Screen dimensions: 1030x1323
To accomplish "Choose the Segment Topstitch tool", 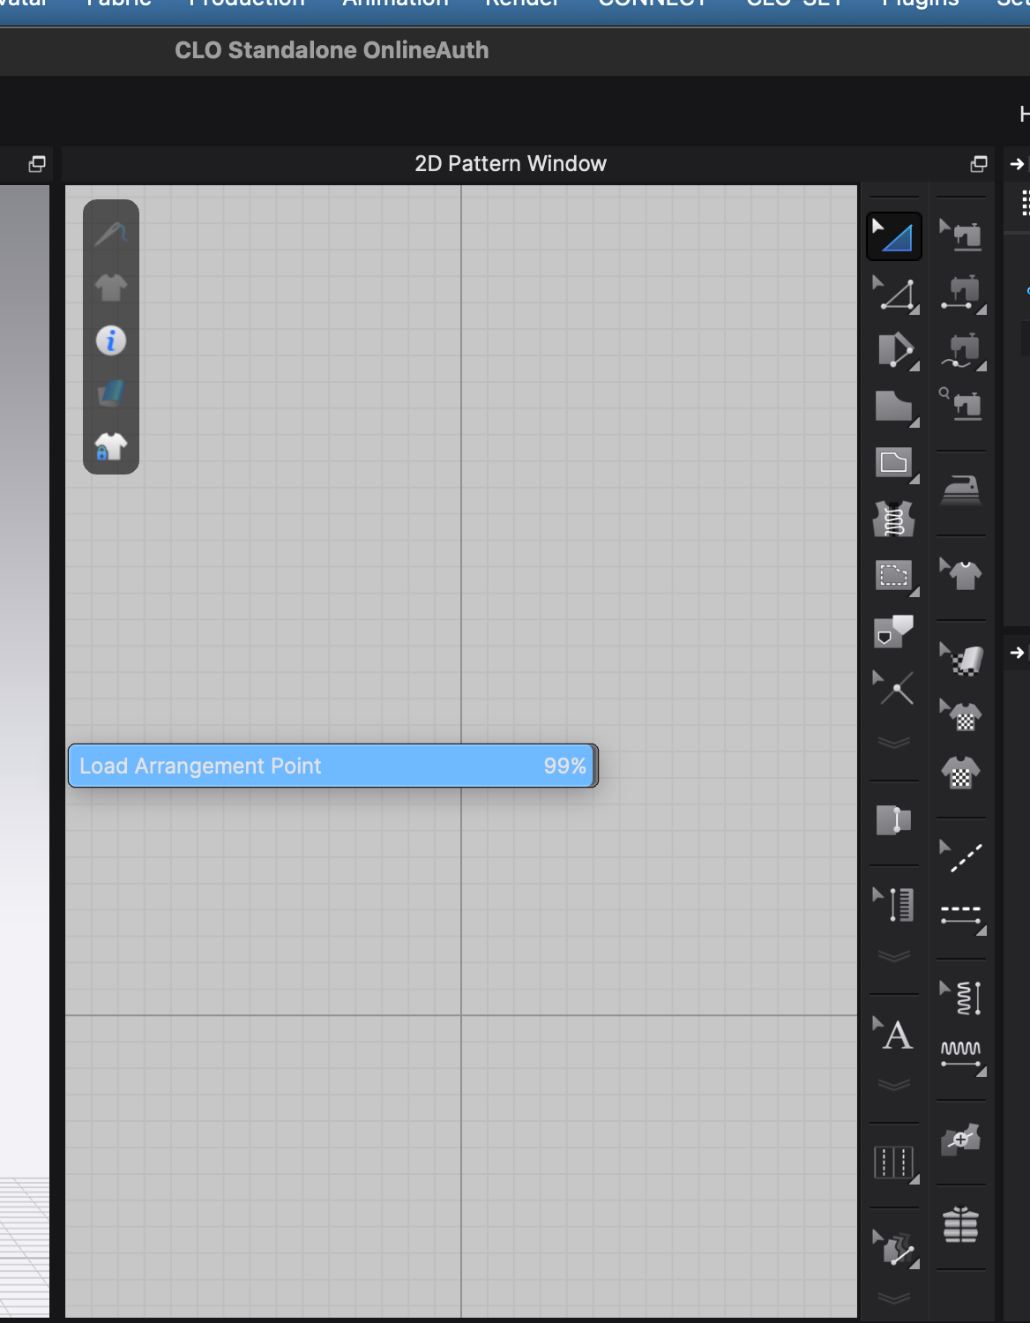I will pyautogui.click(x=961, y=914).
